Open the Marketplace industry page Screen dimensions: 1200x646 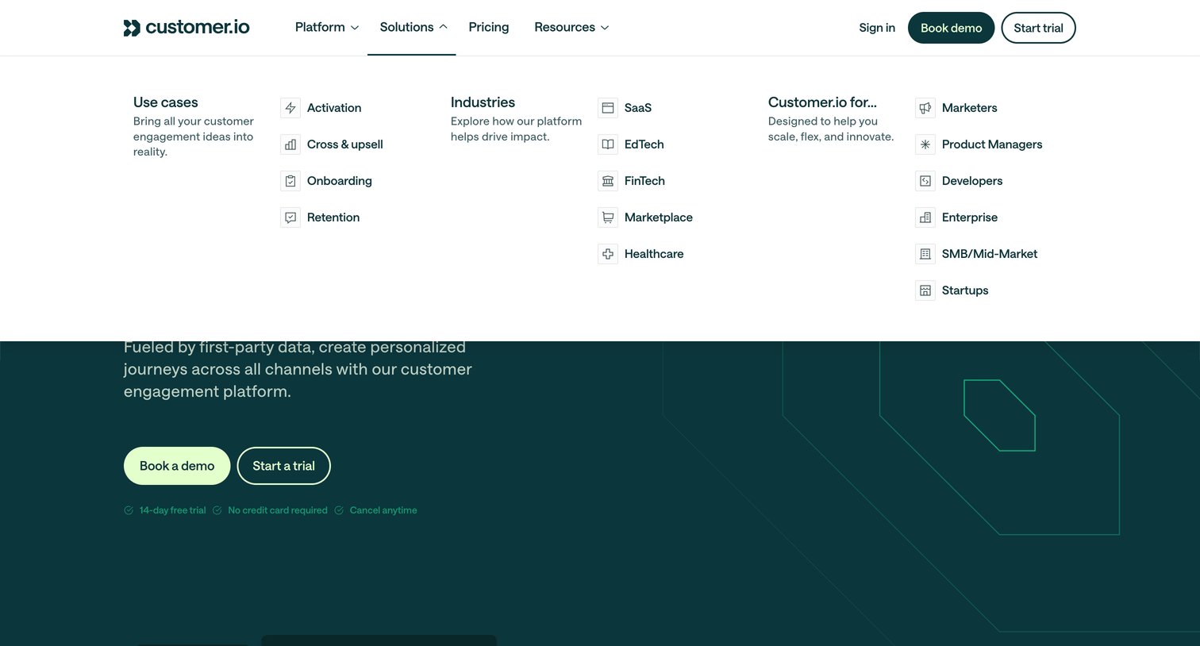point(659,217)
